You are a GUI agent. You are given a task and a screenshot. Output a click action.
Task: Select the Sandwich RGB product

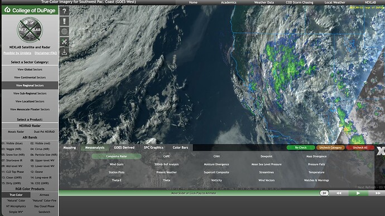pyautogui.click(x=44, y=212)
